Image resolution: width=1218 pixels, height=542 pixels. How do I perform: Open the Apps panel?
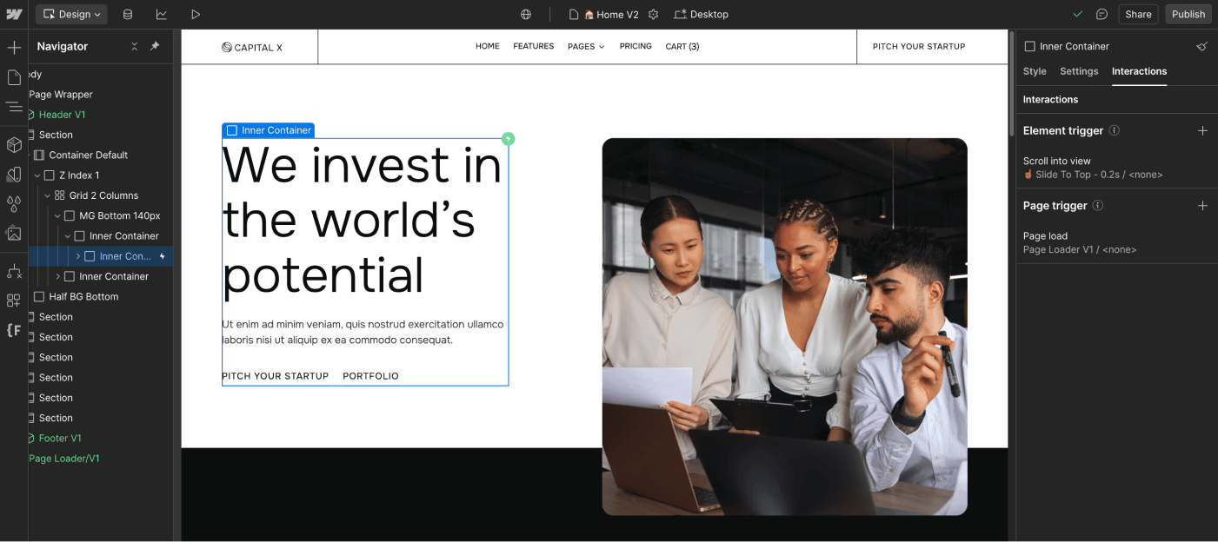click(13, 300)
